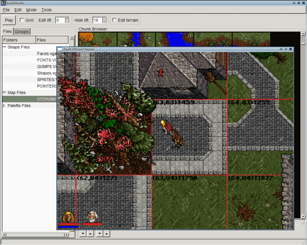Image resolution: width=307 pixels, height=245 pixels.
Task: Select the third chunk thumbnail with wide river
Action: tap(174, 39)
